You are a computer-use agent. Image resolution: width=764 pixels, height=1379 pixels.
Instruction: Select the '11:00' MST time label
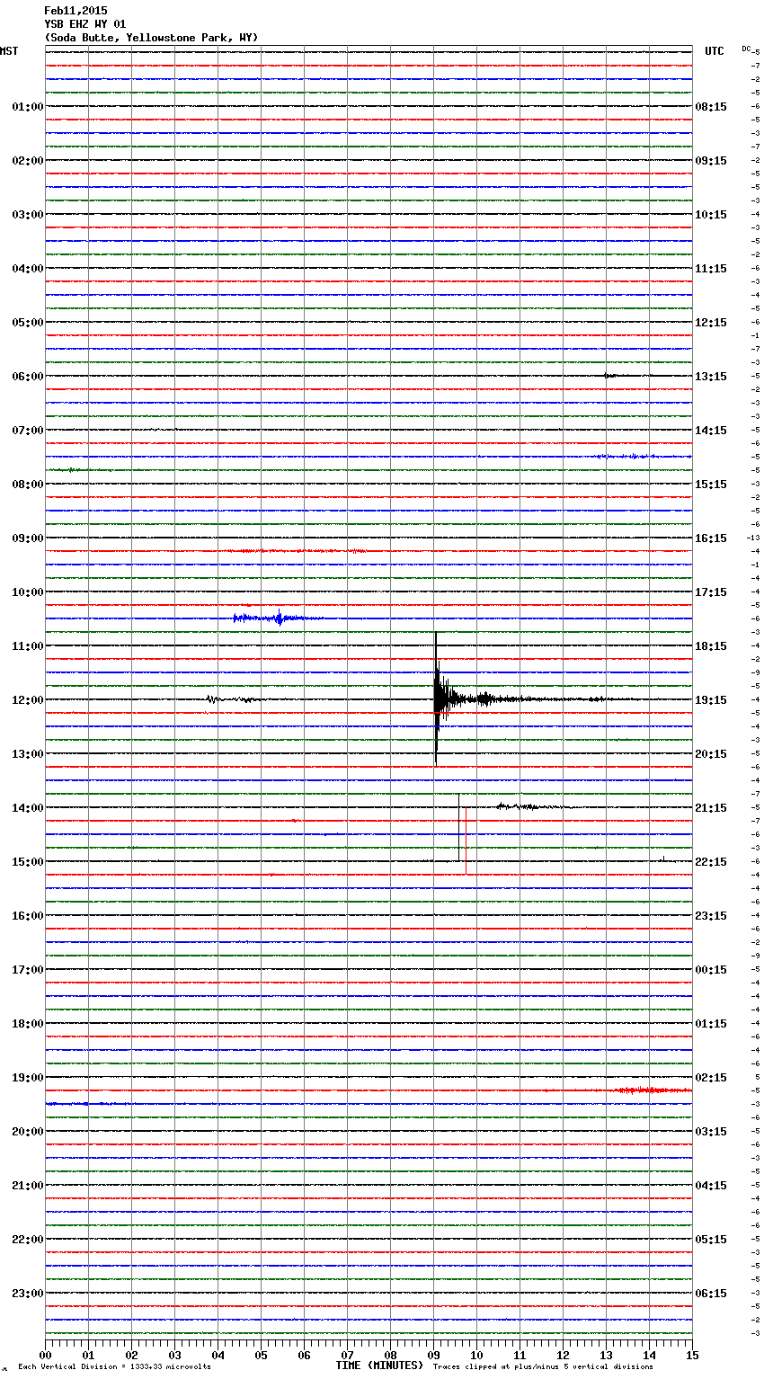[27, 646]
